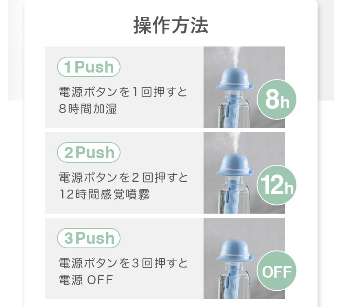Screen dimensions: 342x307
Task: Click the 3Push pill label
Action: point(89,238)
